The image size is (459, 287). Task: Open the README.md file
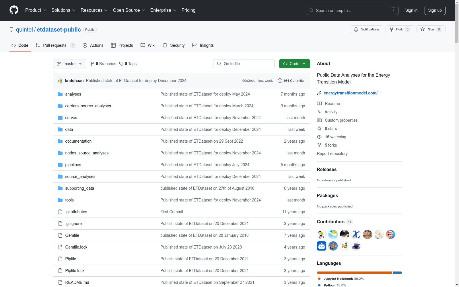click(x=77, y=282)
